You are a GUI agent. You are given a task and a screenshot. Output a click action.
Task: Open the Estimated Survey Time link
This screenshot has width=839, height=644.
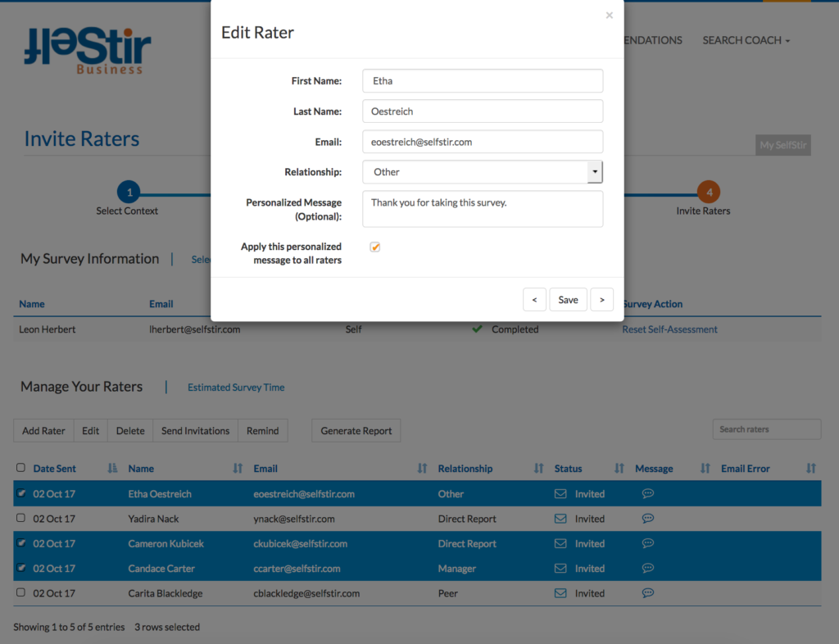pos(236,388)
